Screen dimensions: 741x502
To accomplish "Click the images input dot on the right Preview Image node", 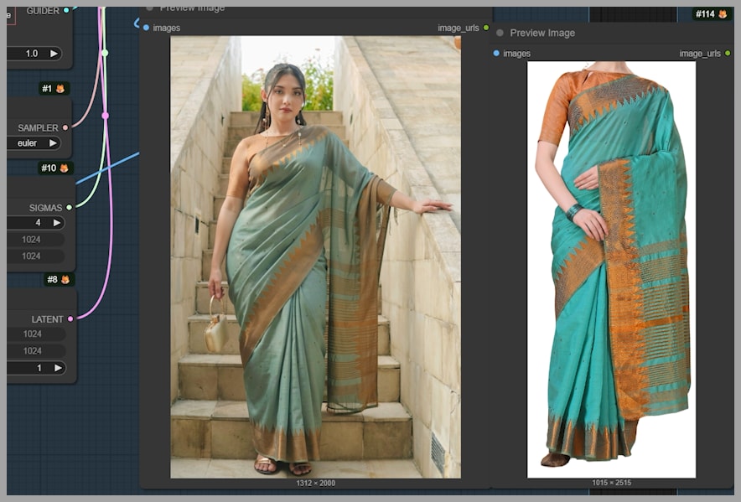I will click(x=496, y=54).
